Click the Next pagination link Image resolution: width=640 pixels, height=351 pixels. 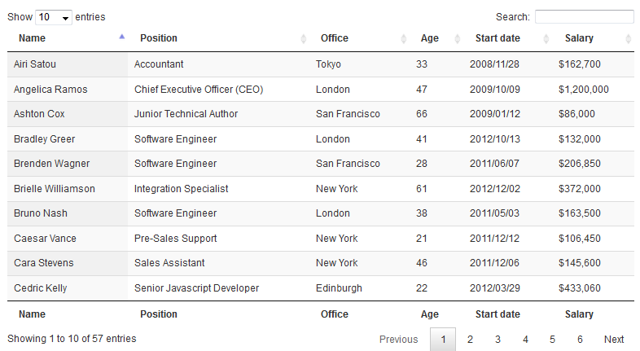click(614, 339)
